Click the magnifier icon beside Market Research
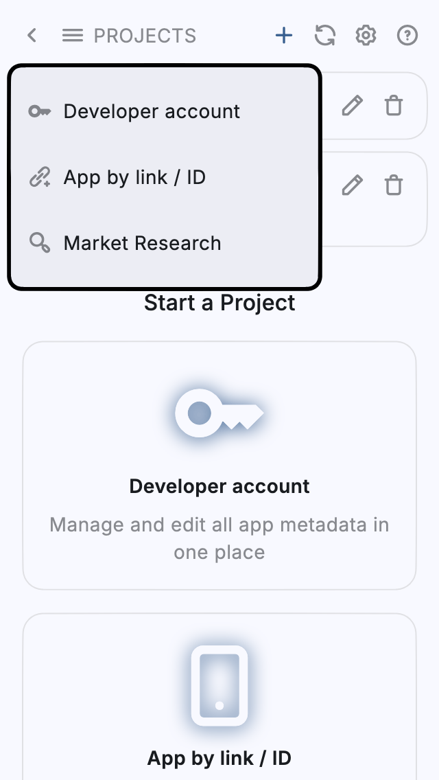 click(40, 243)
